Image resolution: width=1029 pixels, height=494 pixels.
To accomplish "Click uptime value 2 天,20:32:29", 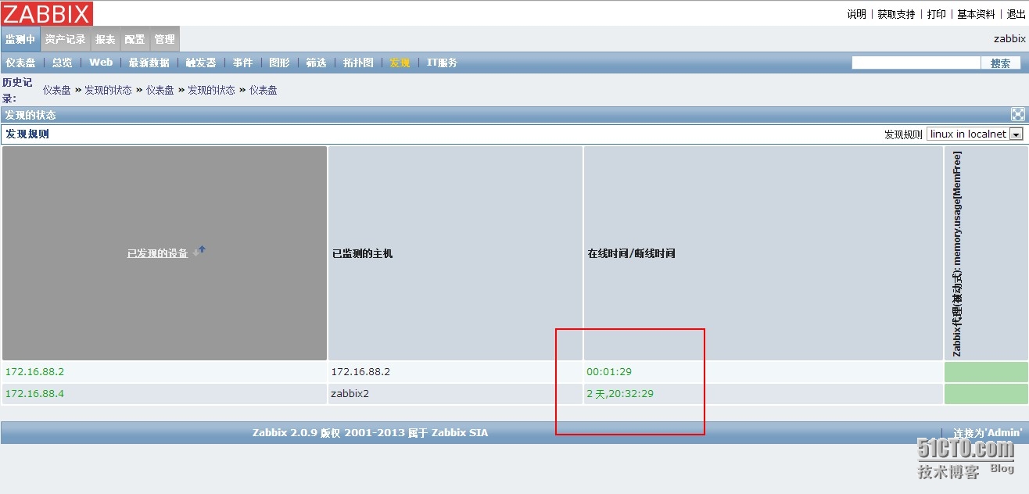I will pos(620,393).
